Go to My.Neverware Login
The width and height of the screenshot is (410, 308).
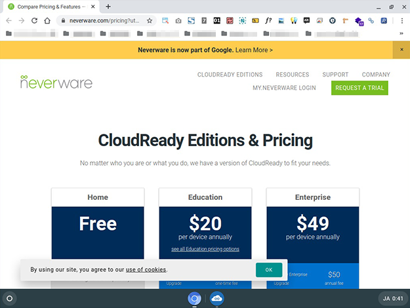(284, 88)
